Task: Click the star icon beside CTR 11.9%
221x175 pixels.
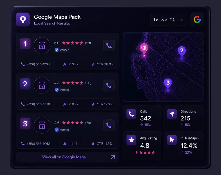Action: [x=93, y=144]
